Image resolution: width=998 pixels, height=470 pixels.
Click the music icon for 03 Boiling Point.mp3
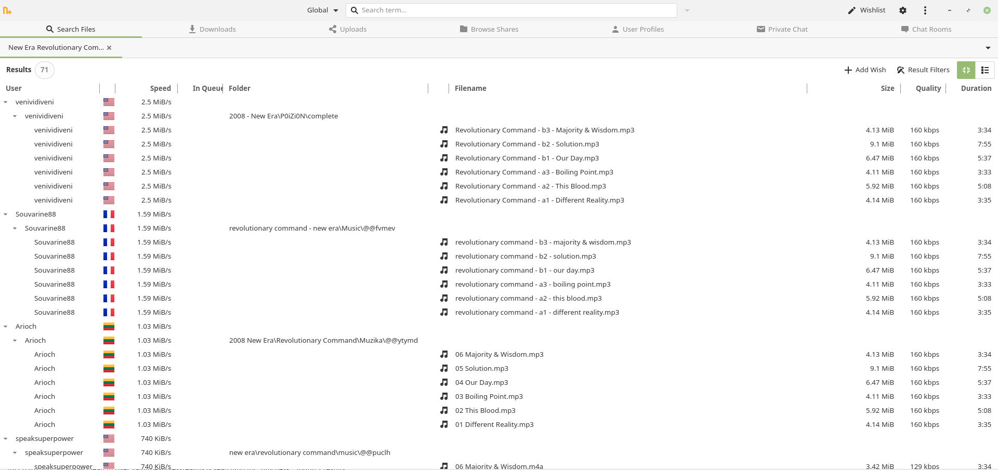[x=444, y=397]
